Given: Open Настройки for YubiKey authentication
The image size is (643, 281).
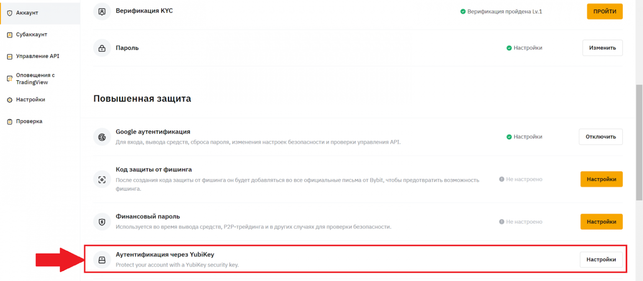Looking at the screenshot, I should pyautogui.click(x=601, y=260).
